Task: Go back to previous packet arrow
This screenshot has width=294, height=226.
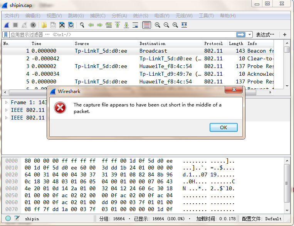Action: [x=91, y=25]
